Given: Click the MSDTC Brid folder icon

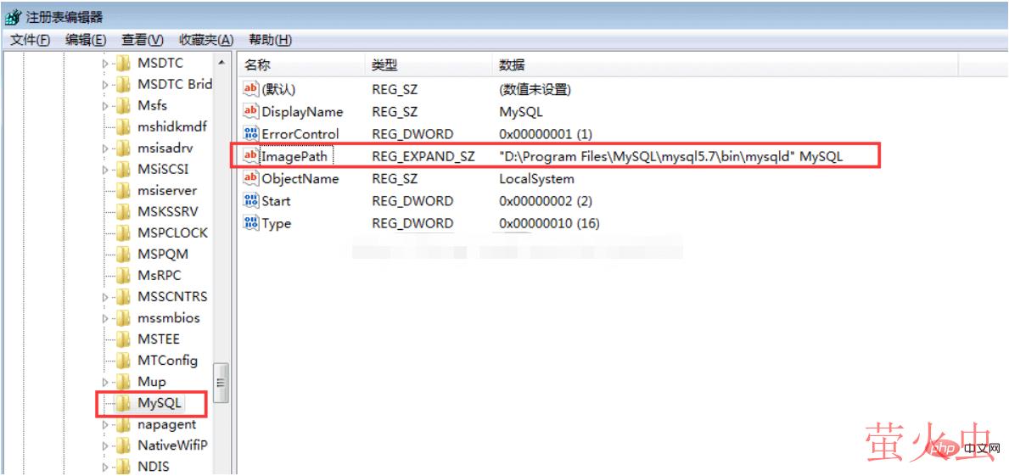Looking at the screenshot, I should 123,84.
